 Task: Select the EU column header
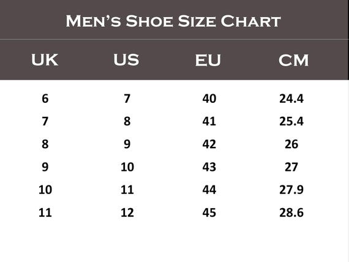pyautogui.click(x=208, y=60)
